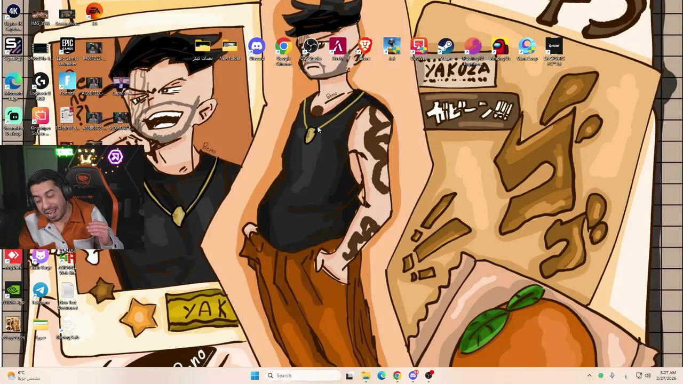Launch the DouWan shortcut
This screenshot has height=384, width=683.
pos(419,50)
